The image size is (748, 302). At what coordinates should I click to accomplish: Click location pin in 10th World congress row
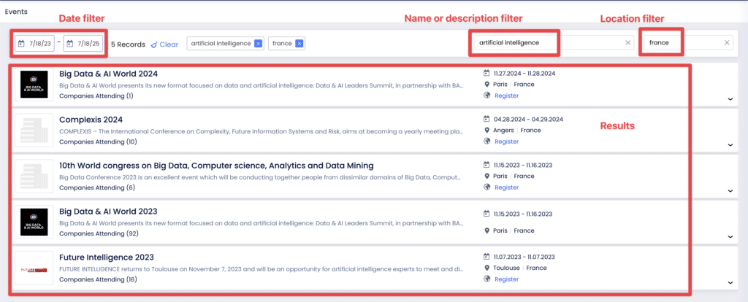[486, 176]
